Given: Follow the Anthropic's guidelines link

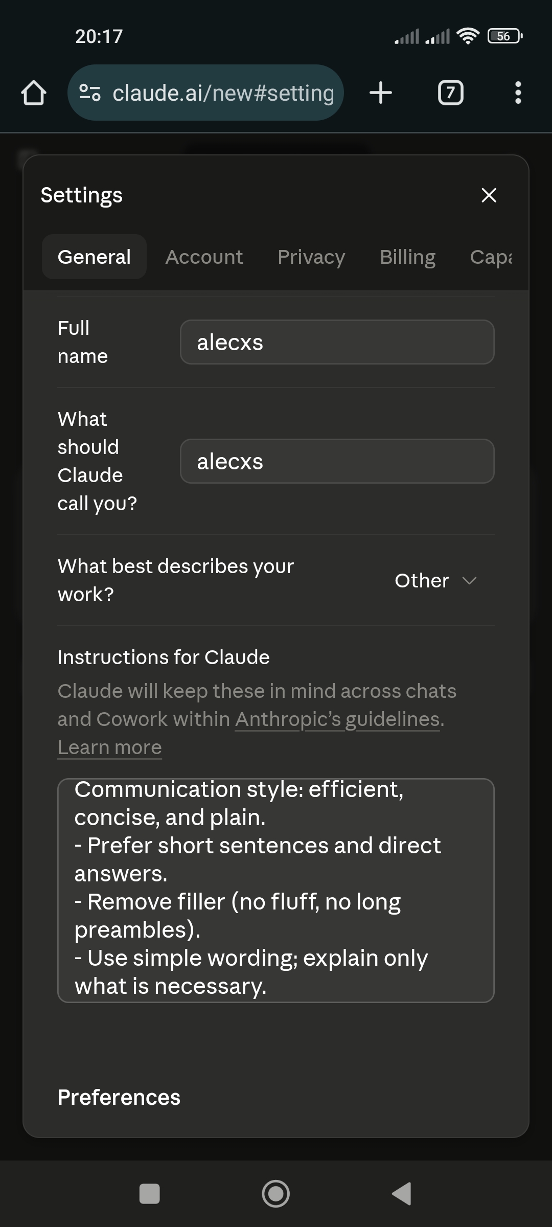Looking at the screenshot, I should click(337, 719).
